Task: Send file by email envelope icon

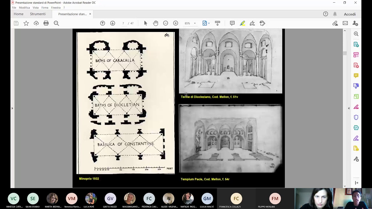Action: coord(345,23)
